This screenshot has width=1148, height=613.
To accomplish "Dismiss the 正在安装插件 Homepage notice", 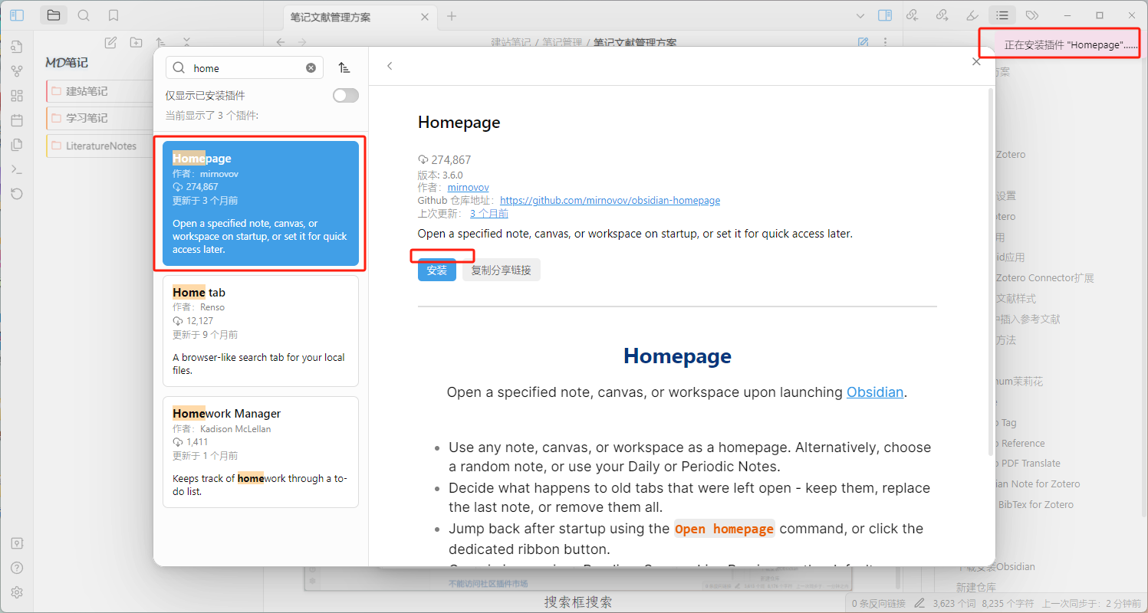I will (1063, 45).
